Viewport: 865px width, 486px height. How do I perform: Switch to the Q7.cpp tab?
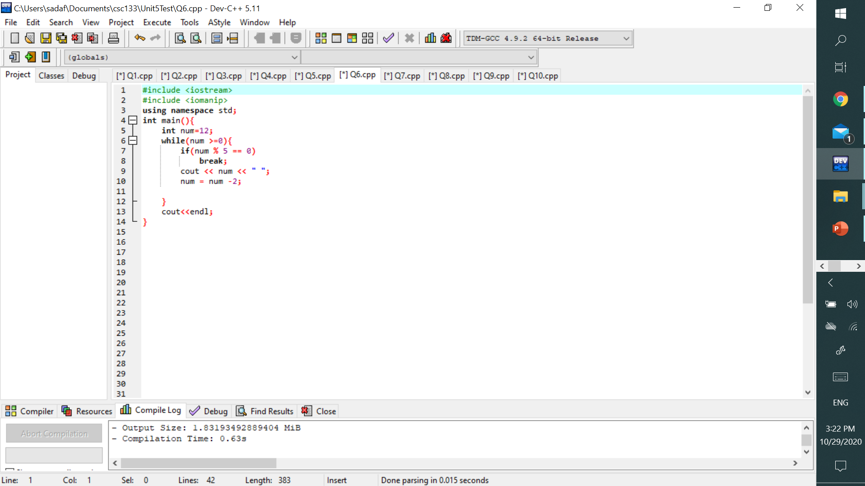[402, 76]
